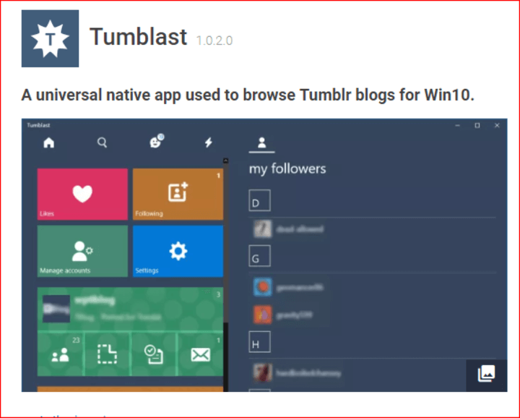Minimize the Tumblast window
Image resolution: width=520 pixels, height=418 pixels.
[x=458, y=126]
